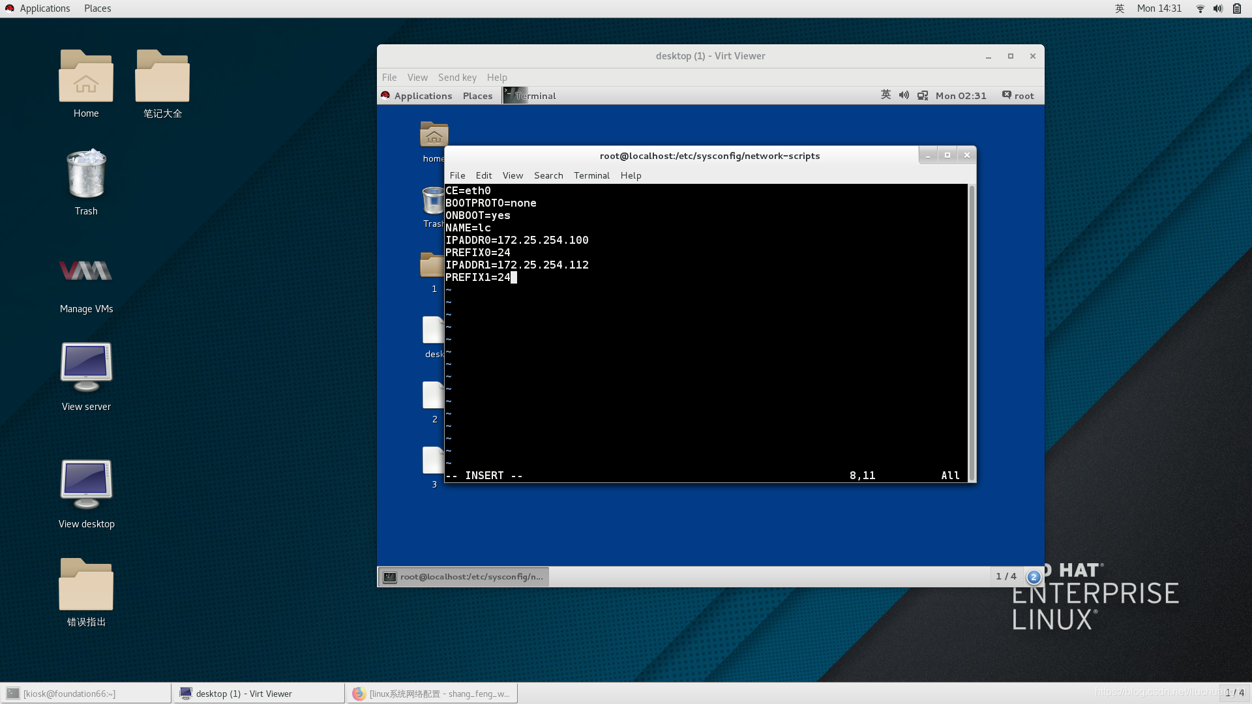Screen dimensions: 1252x704
Task: Click the terminal title bar
Action: click(709, 156)
